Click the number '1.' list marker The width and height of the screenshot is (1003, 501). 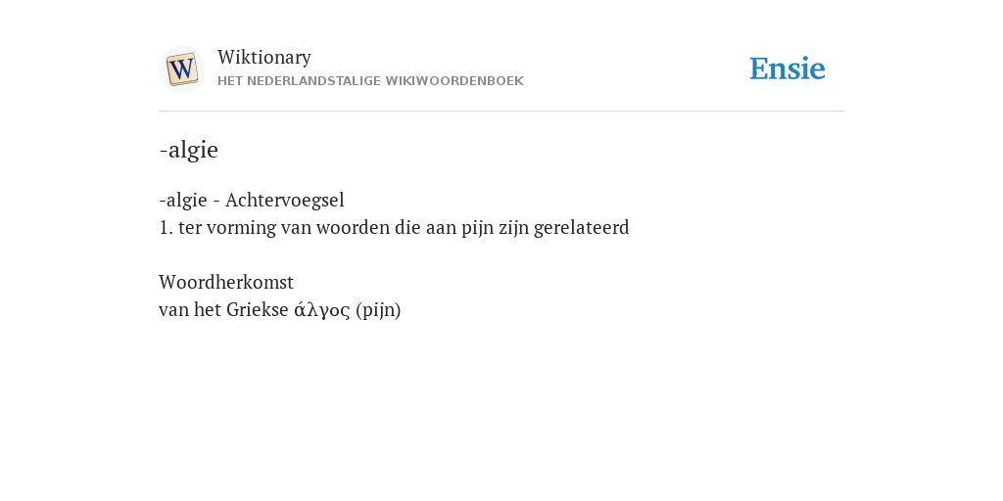click(166, 227)
